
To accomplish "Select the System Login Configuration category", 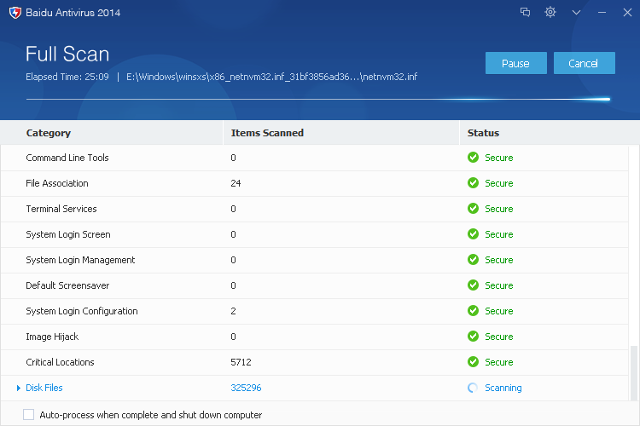I will [x=82, y=311].
